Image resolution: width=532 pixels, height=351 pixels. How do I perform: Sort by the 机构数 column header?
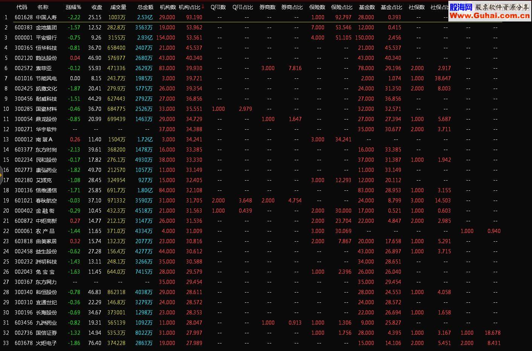click(168, 7)
